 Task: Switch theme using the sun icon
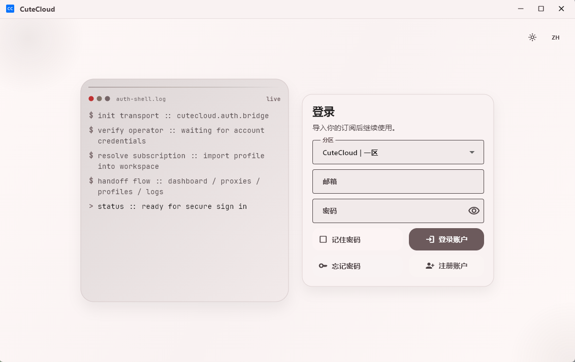coord(532,37)
